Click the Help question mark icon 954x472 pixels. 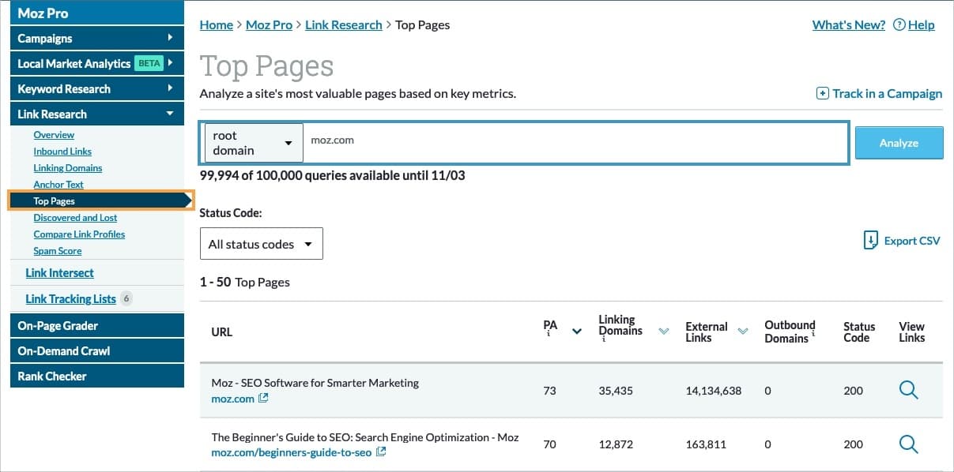point(901,24)
